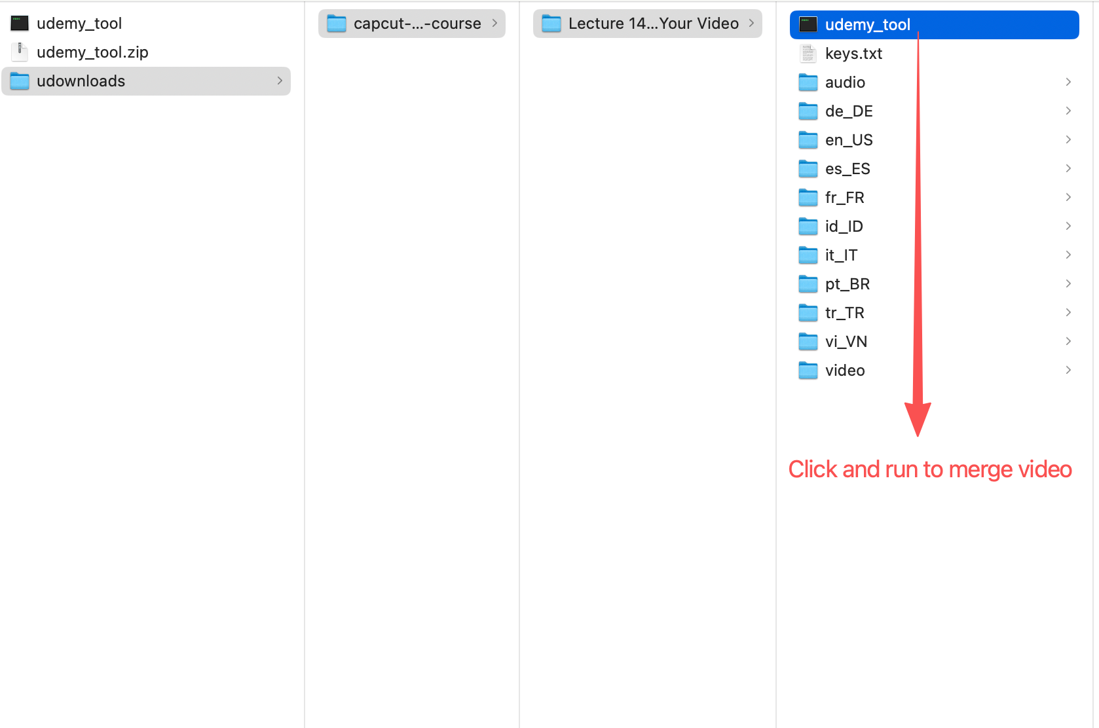Select the highlighted udemy_tool name in last column

click(x=868, y=25)
